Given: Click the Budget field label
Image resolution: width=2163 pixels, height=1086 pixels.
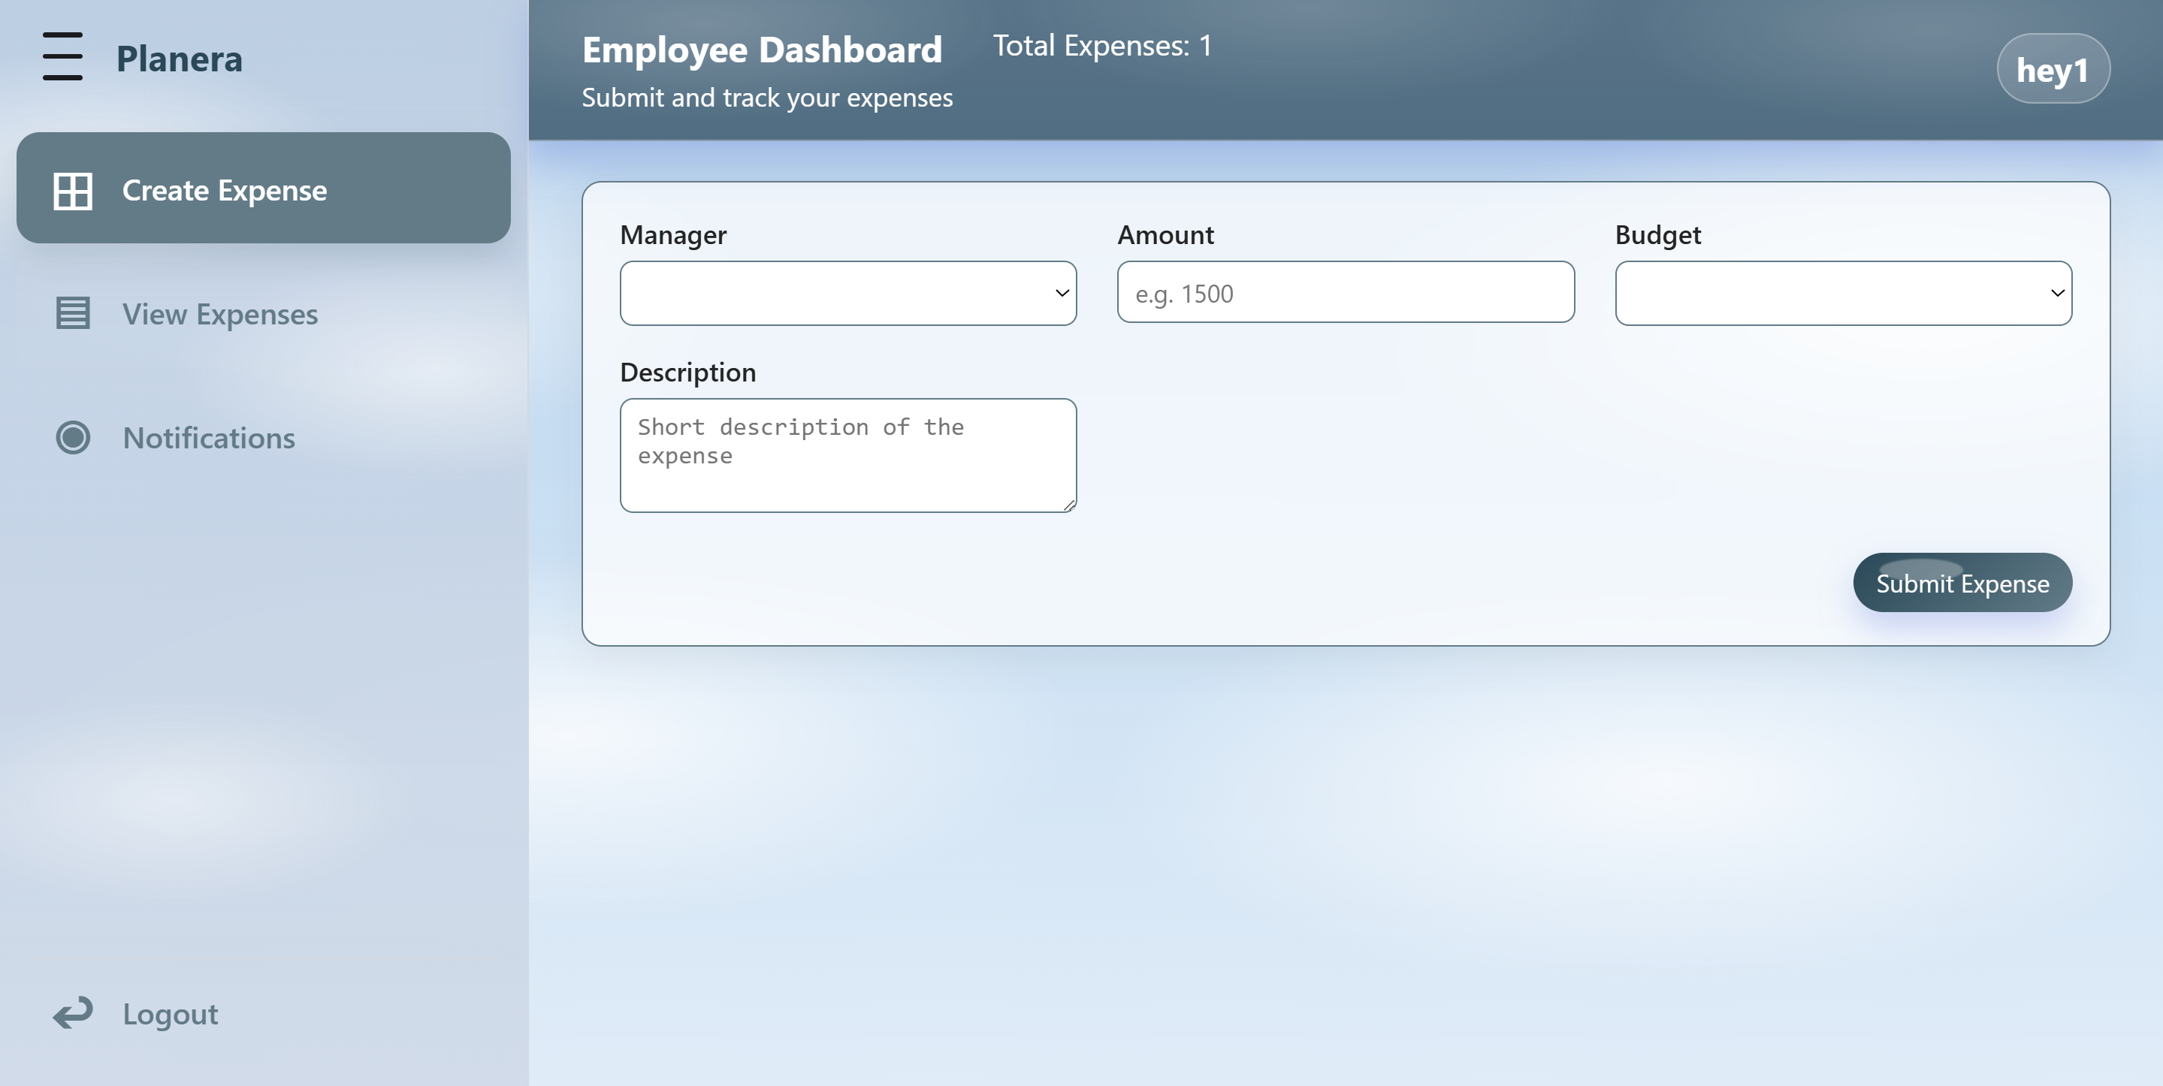Looking at the screenshot, I should pos(1657,235).
